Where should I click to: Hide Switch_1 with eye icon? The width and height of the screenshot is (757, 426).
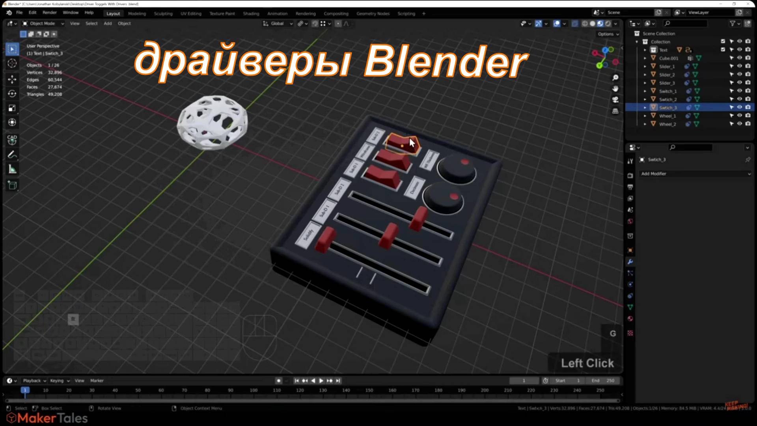click(x=740, y=91)
